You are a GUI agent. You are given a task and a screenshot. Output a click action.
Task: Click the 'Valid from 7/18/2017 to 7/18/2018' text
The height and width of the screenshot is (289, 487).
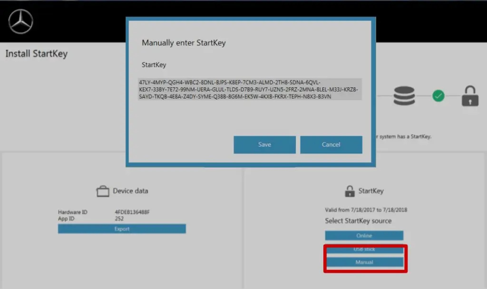point(366,210)
